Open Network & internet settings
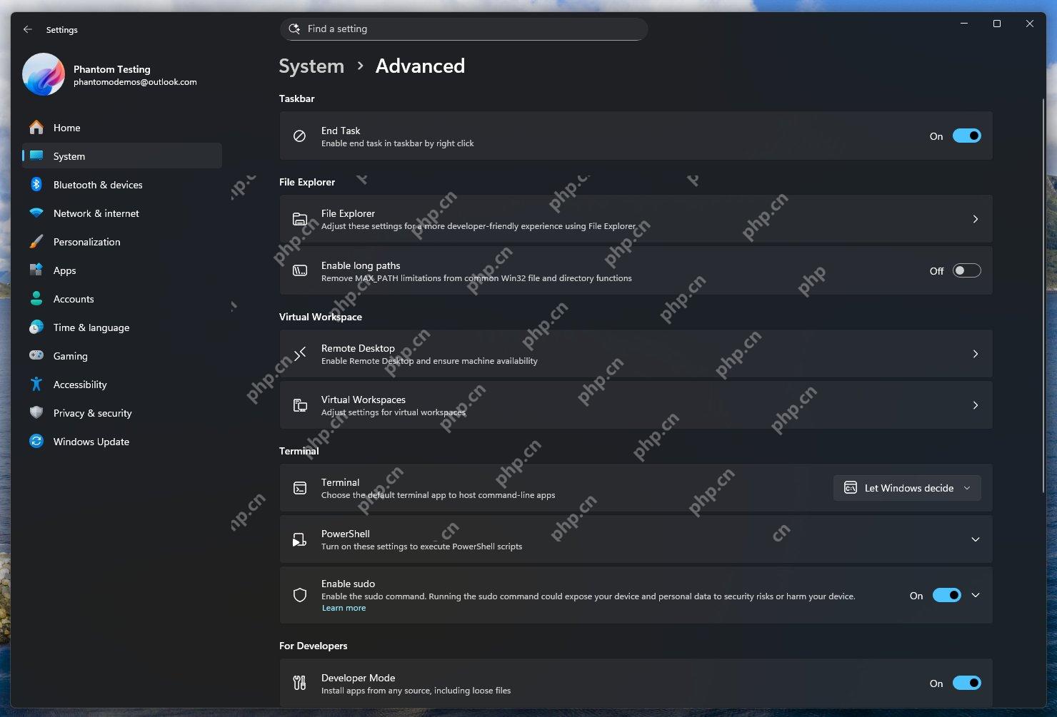 click(x=122, y=213)
